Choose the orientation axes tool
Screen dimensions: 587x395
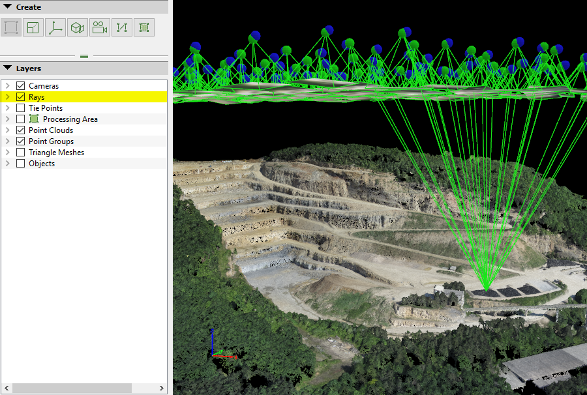point(55,27)
